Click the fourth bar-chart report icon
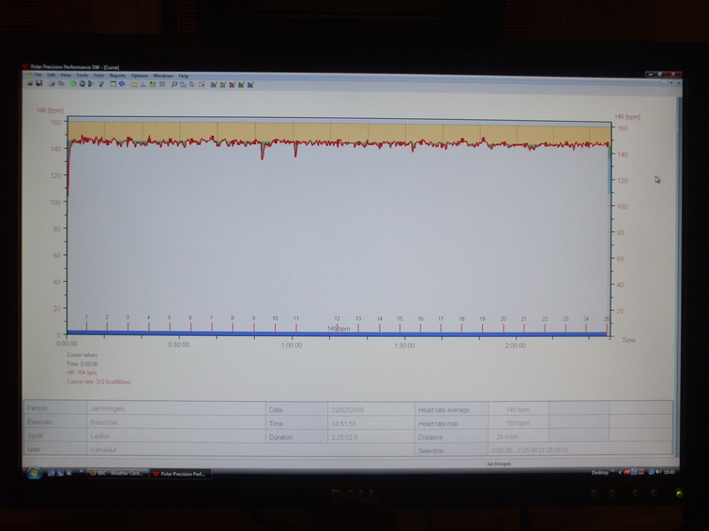 241,84
